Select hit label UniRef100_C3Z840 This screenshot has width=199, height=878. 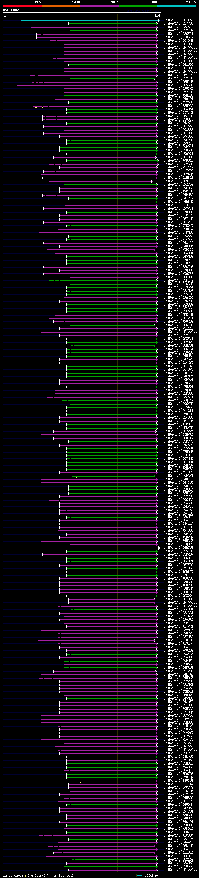click(178, 27)
